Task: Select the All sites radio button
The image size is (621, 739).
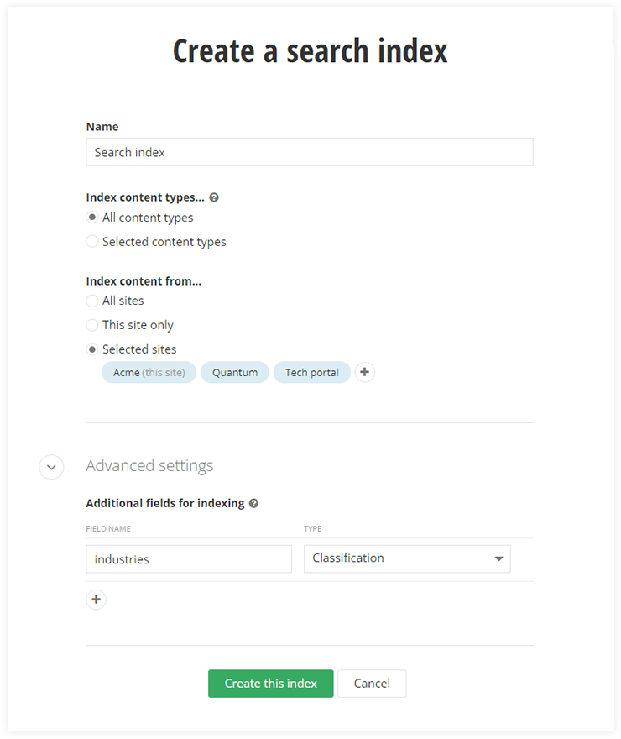Action: coord(92,301)
